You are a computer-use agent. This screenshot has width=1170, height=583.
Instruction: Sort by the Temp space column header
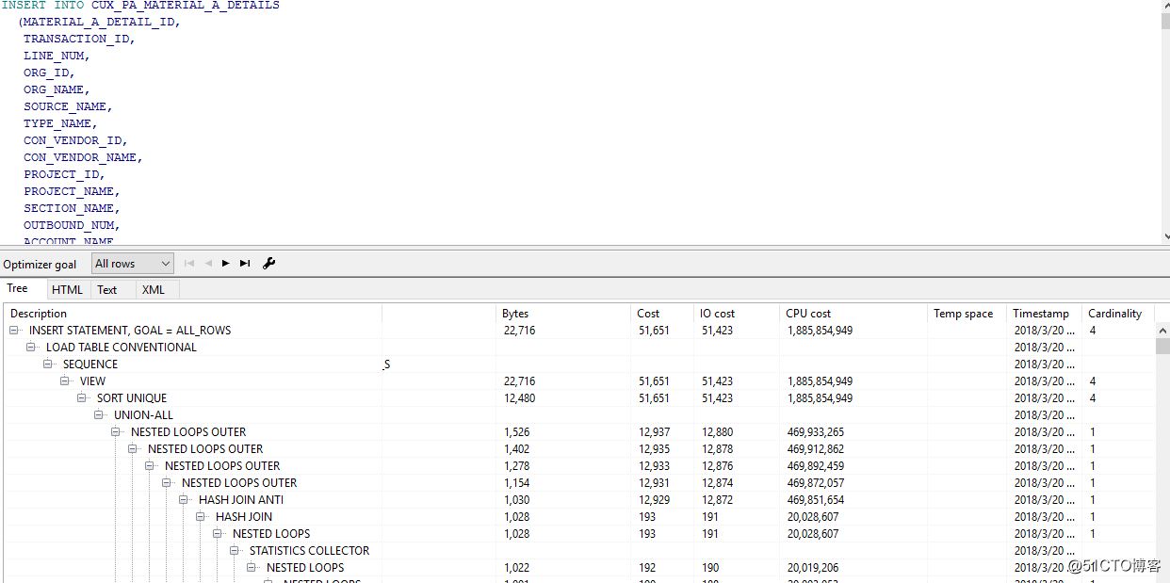(x=967, y=314)
